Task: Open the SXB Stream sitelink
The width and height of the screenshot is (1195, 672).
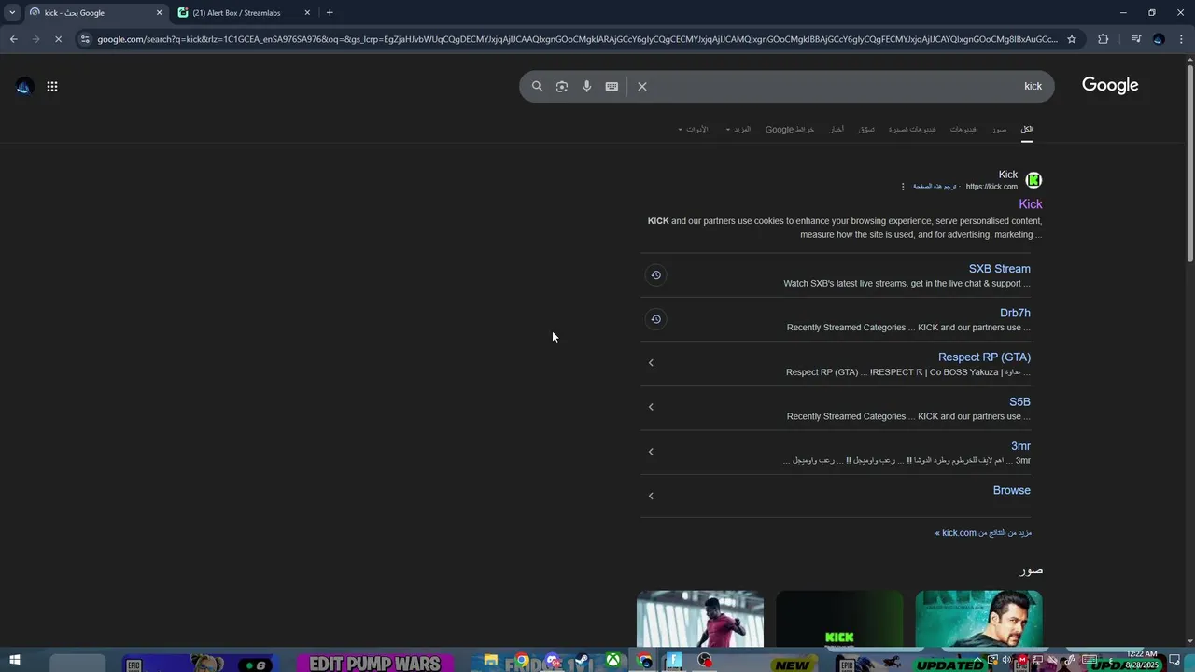Action: click(x=999, y=269)
